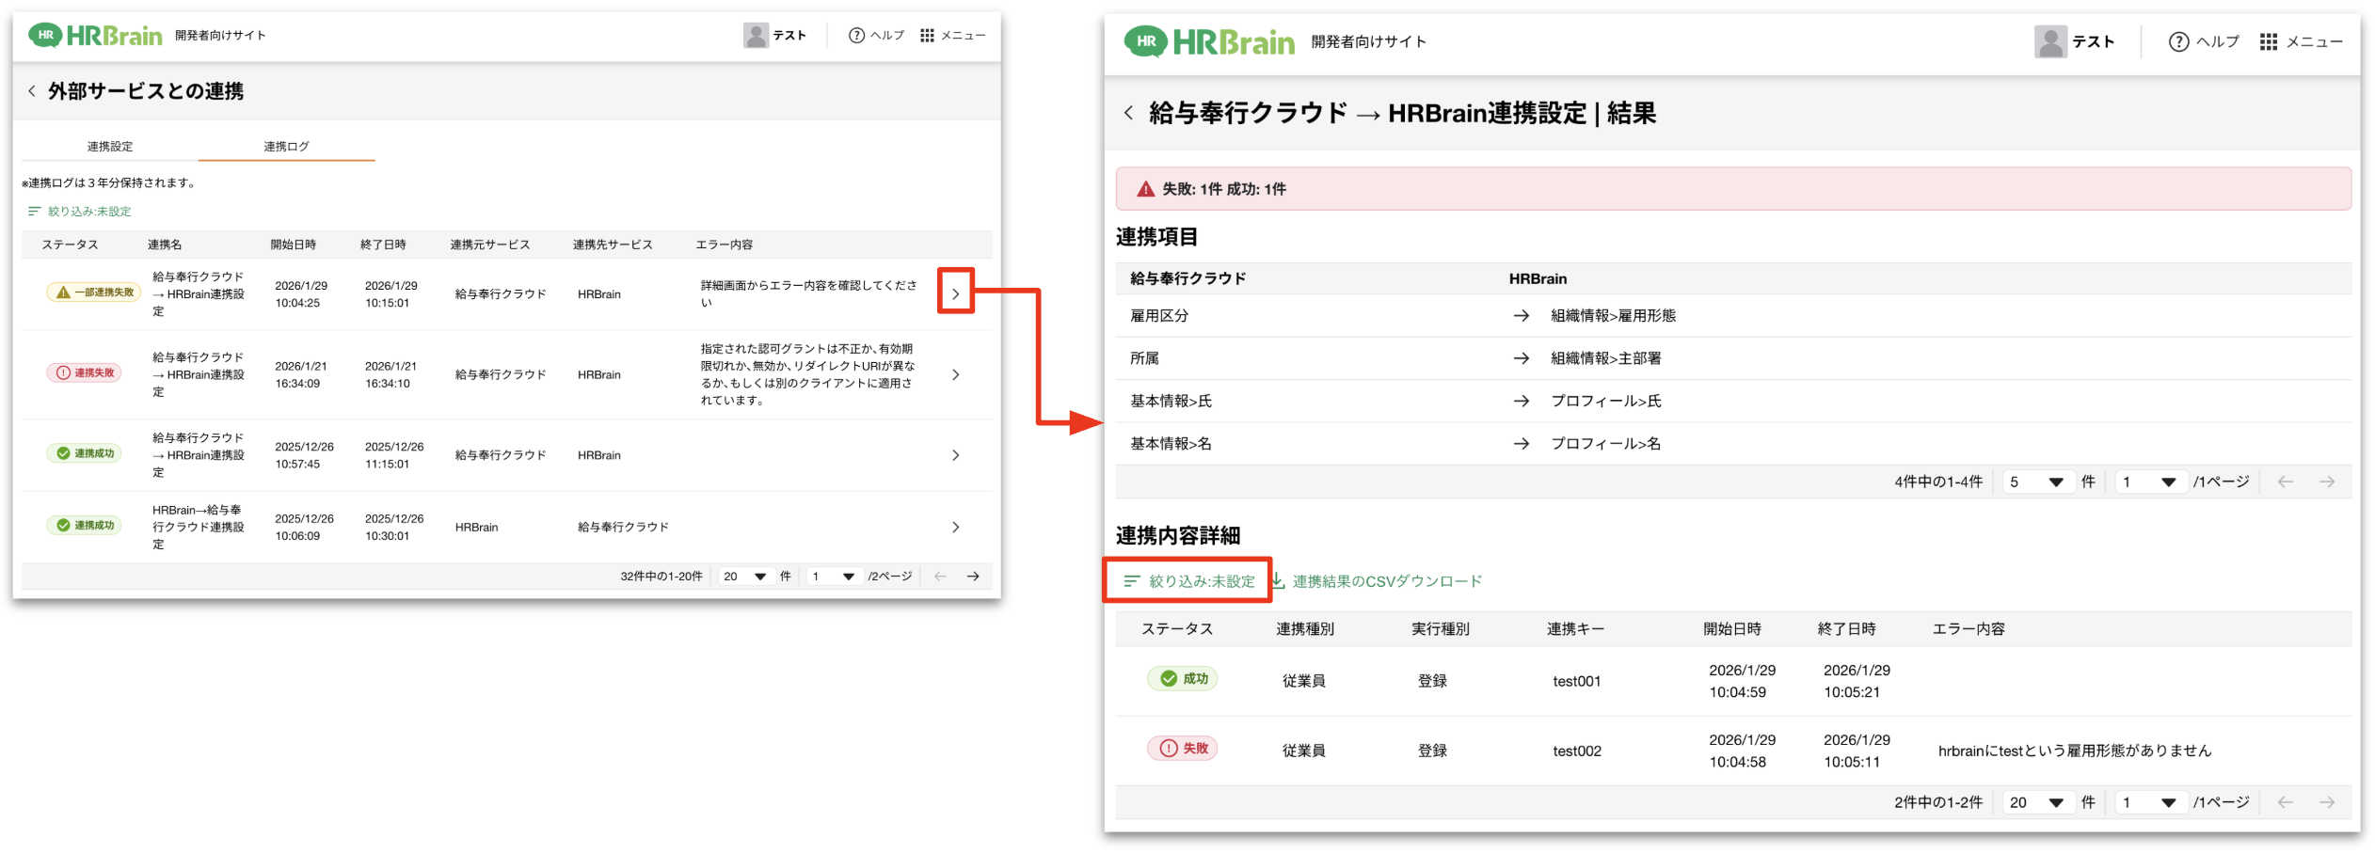Click the 失敗 status badge for test002
This screenshot has width=2375, height=854.
[1182, 749]
